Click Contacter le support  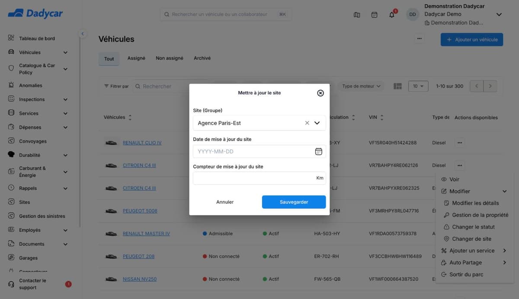(32, 284)
